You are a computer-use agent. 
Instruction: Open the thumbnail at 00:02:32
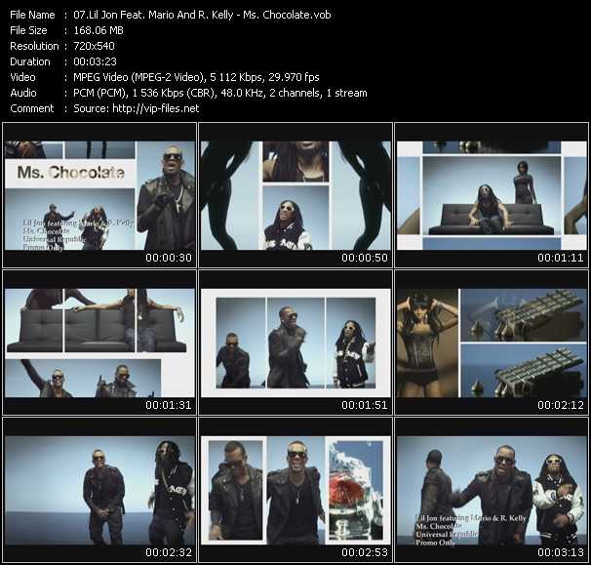[99, 490]
